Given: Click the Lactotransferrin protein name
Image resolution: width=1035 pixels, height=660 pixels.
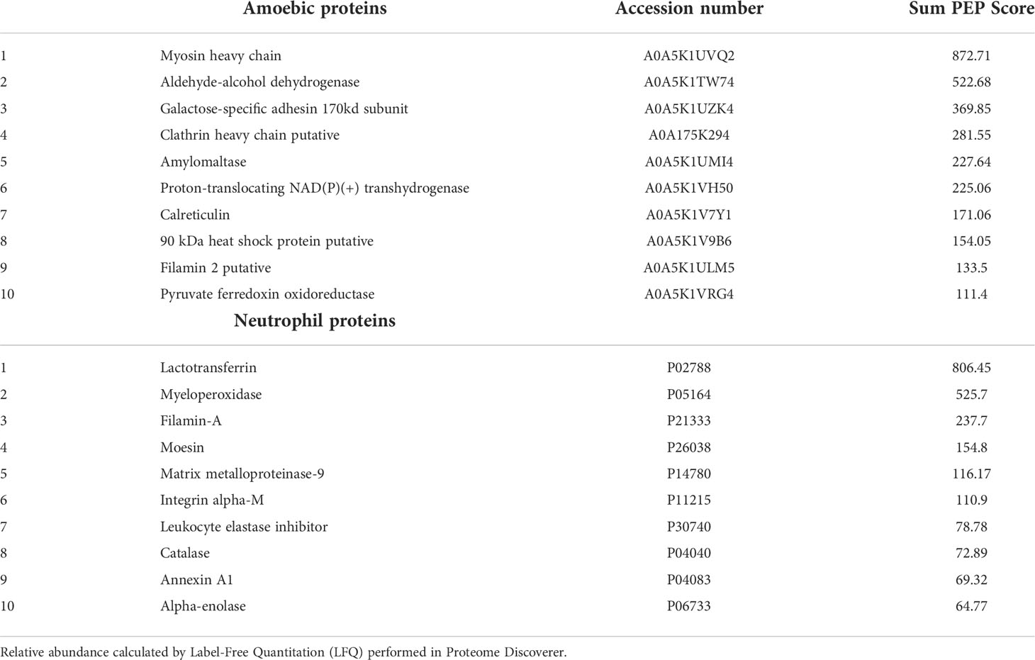Looking at the screenshot, I should tap(208, 368).
